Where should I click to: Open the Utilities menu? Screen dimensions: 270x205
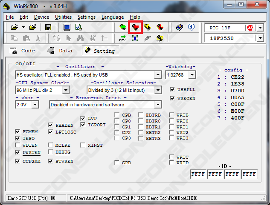click(64, 17)
